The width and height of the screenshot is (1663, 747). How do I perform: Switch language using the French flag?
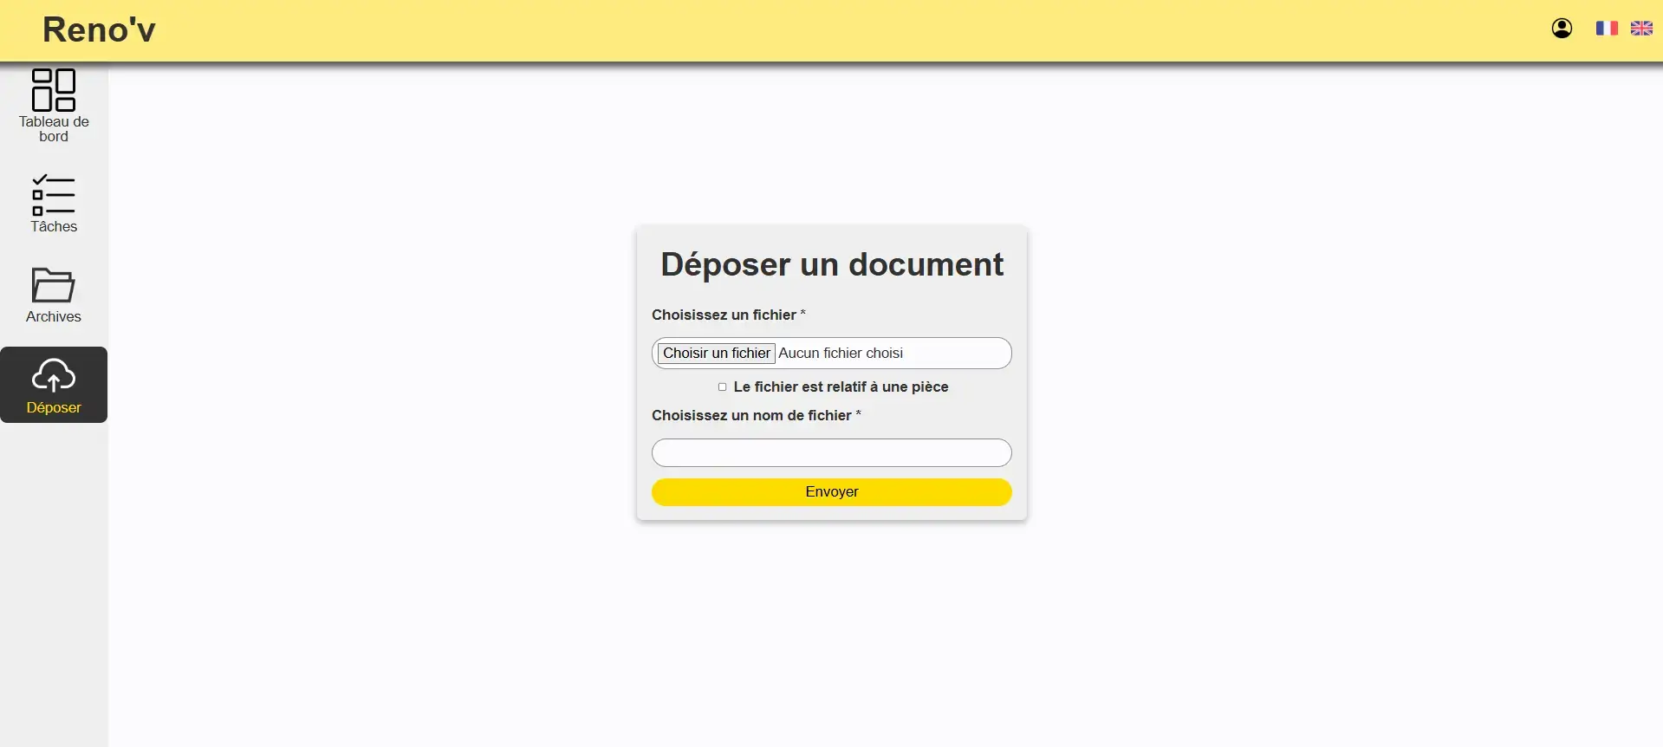point(1607,29)
